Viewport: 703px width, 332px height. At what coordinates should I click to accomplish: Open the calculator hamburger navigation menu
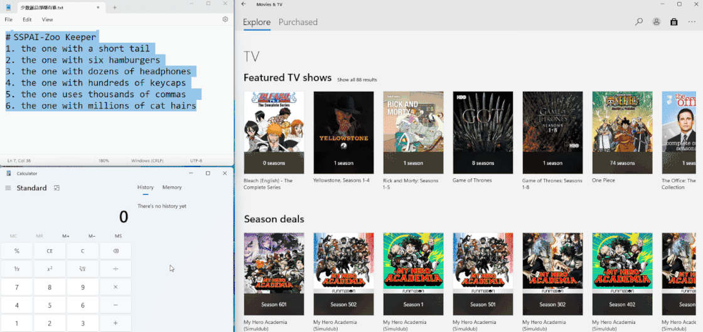click(x=8, y=188)
